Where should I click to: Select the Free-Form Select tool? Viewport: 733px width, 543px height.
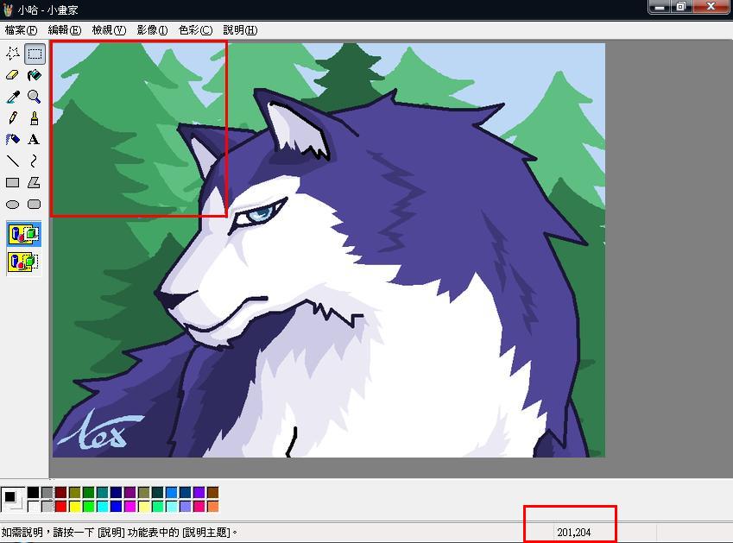[13, 54]
